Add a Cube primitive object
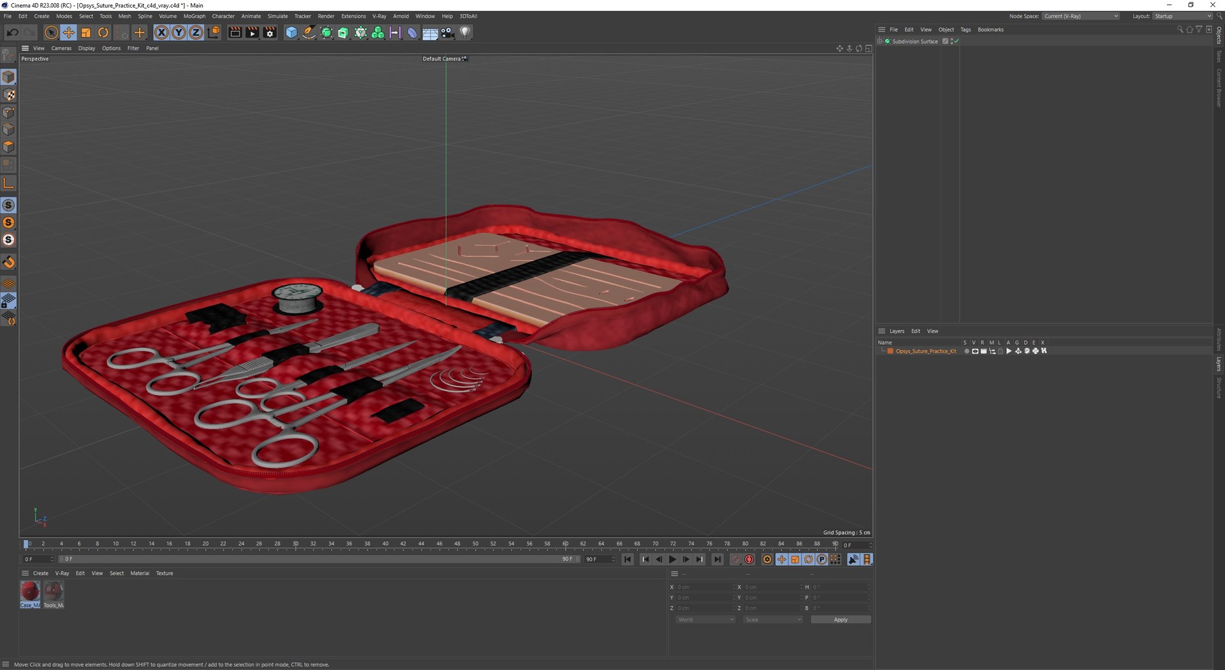Viewport: 1225px width, 670px height. [291, 33]
